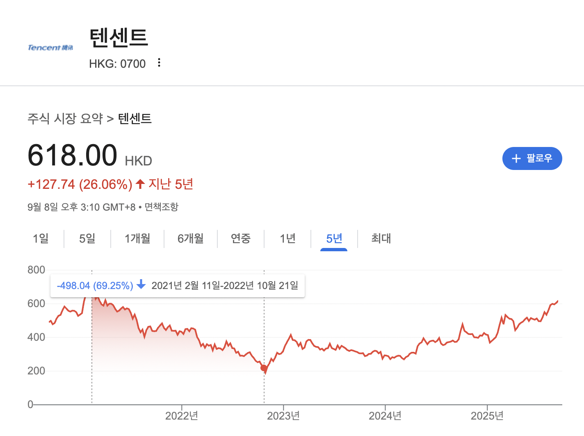The image size is (584, 436).
Task: Switch to the 1개월 range tab
Action: pos(137,239)
